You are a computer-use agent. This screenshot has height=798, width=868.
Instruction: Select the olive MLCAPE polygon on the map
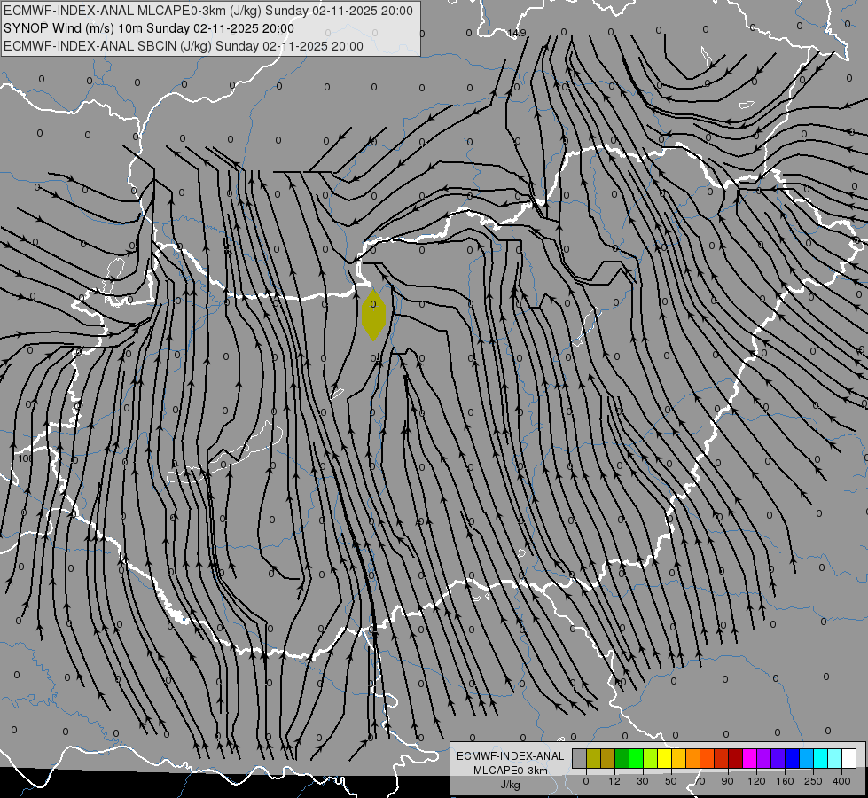point(373,315)
